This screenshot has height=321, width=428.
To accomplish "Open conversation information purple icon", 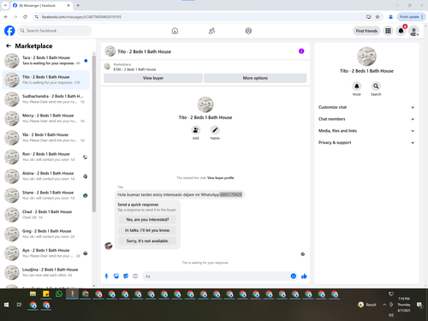I will 301,51.
